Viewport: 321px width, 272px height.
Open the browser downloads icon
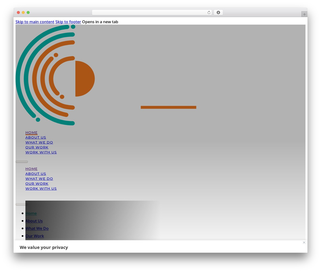(218, 13)
